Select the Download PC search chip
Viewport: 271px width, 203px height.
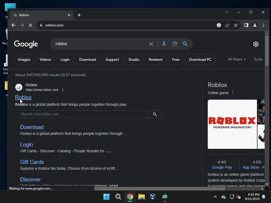200,59
